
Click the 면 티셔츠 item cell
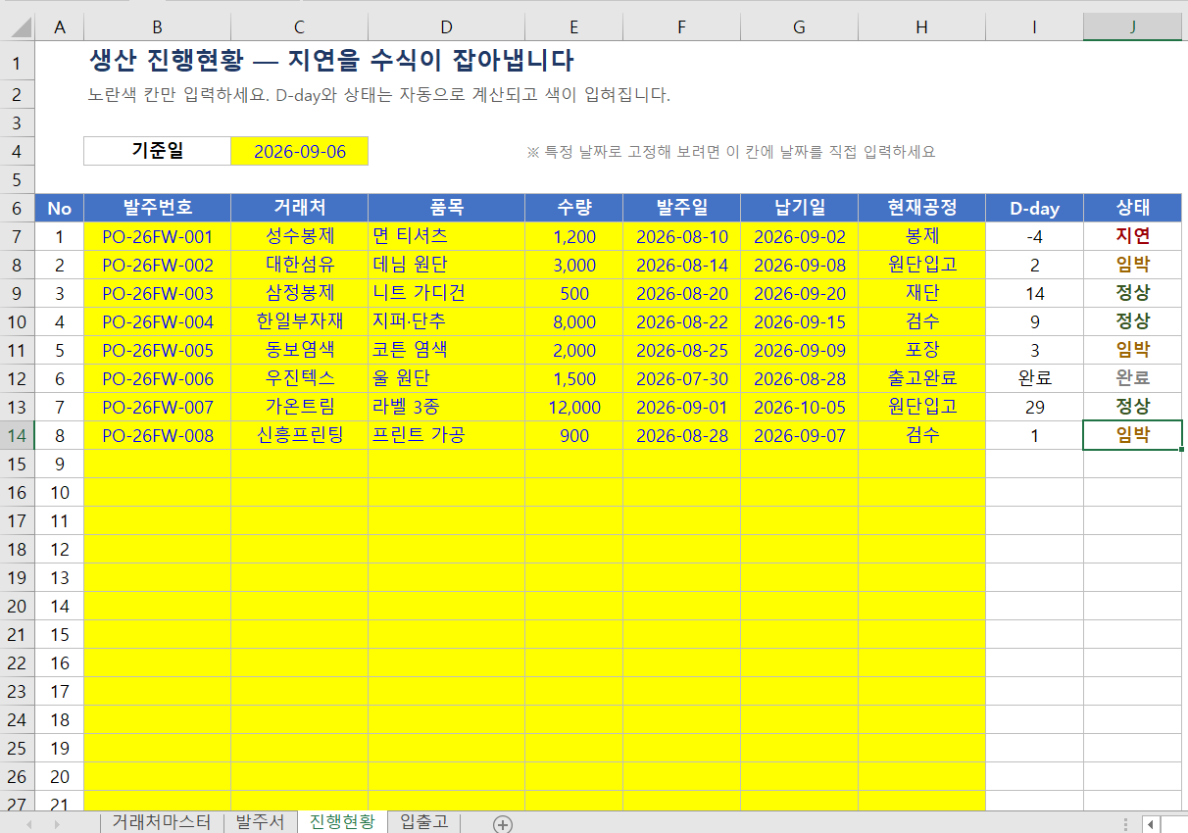click(x=447, y=236)
